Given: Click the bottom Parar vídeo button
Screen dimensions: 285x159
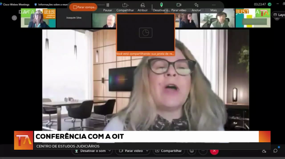Looking at the screenshot, I should tap(131, 151).
